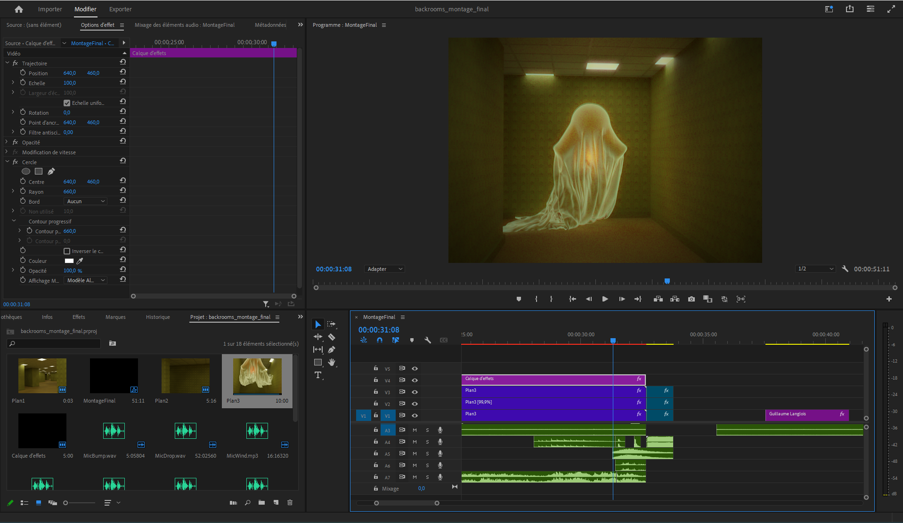Image resolution: width=903 pixels, height=523 pixels.
Task: Open the Adapter zoom level dropdown
Action: click(384, 269)
